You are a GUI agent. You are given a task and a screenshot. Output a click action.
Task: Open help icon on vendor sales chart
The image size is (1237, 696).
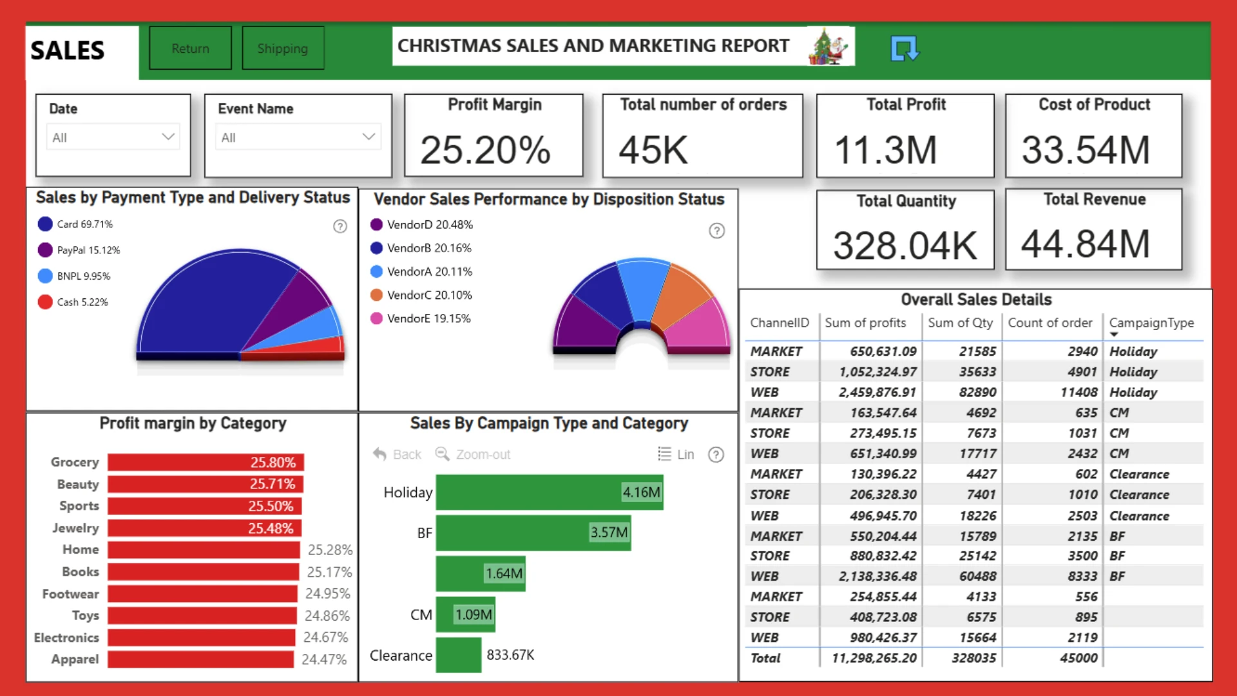pos(716,231)
